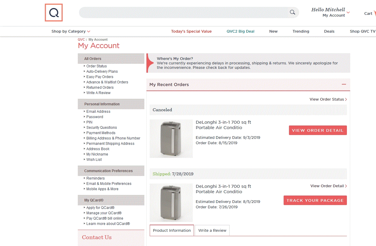Open the shipped order's air conditioner thumbnail
Screen dimensions: 376x246
(x=171, y=203)
